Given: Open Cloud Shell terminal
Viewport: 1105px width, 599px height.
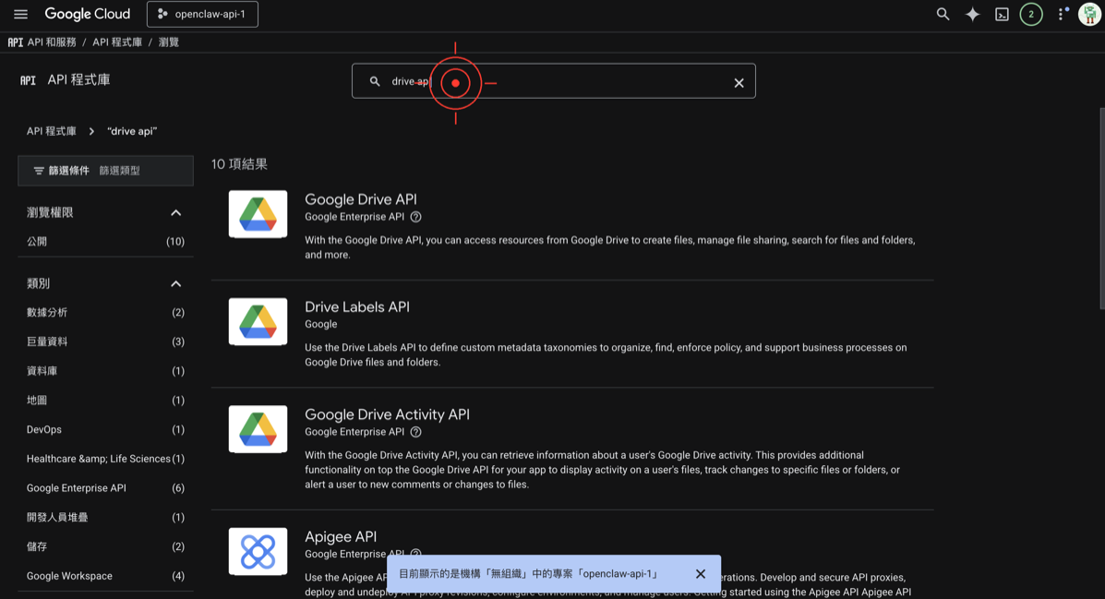Looking at the screenshot, I should (1002, 14).
